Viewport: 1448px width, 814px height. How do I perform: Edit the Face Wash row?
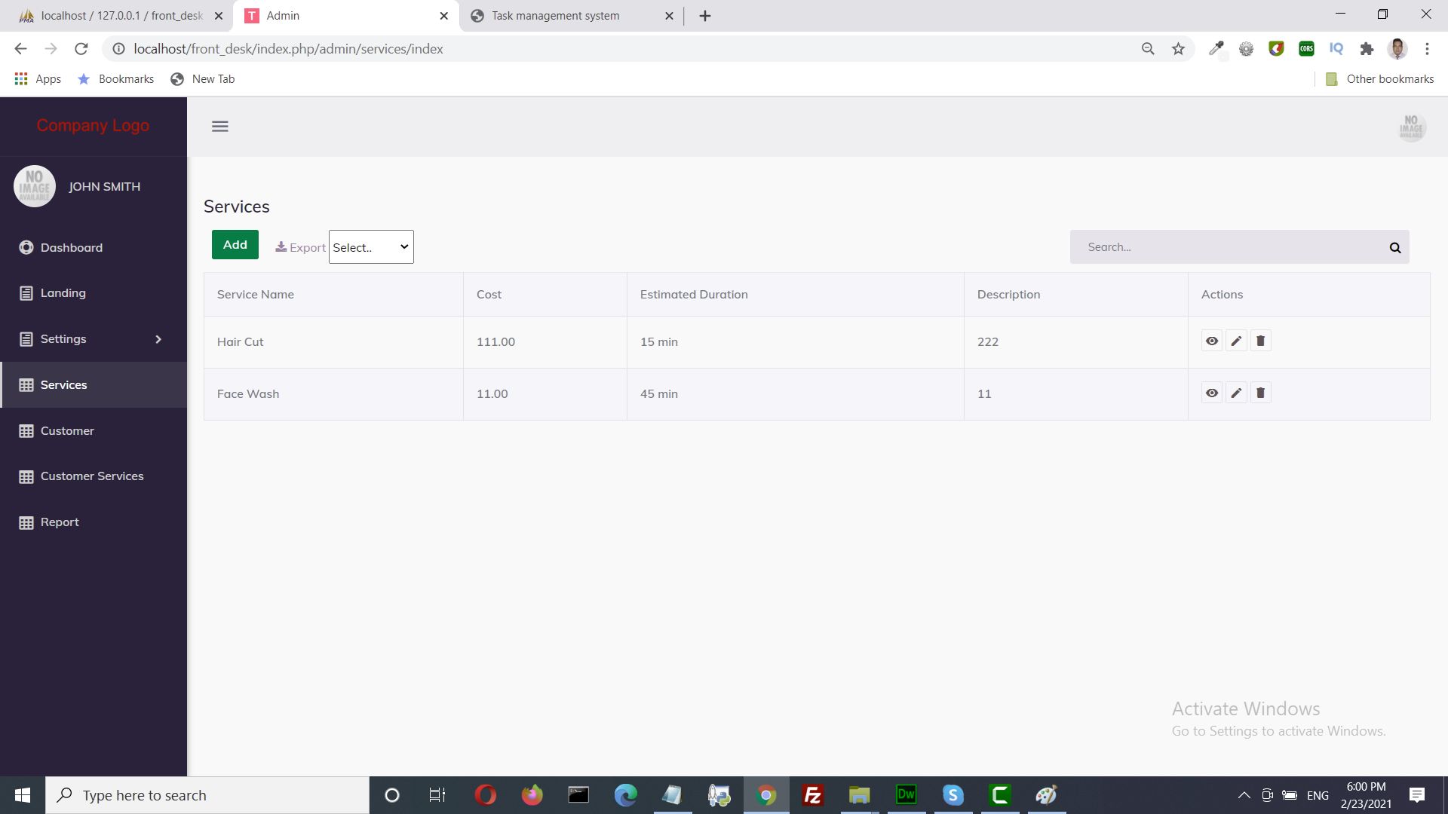click(x=1236, y=393)
